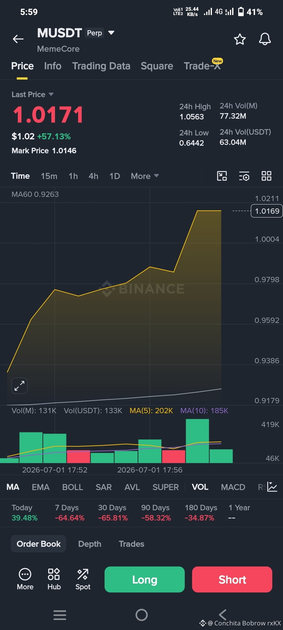This screenshot has width=283, height=630.
Task: Open the indicator settings chart icon
Action: point(272,487)
